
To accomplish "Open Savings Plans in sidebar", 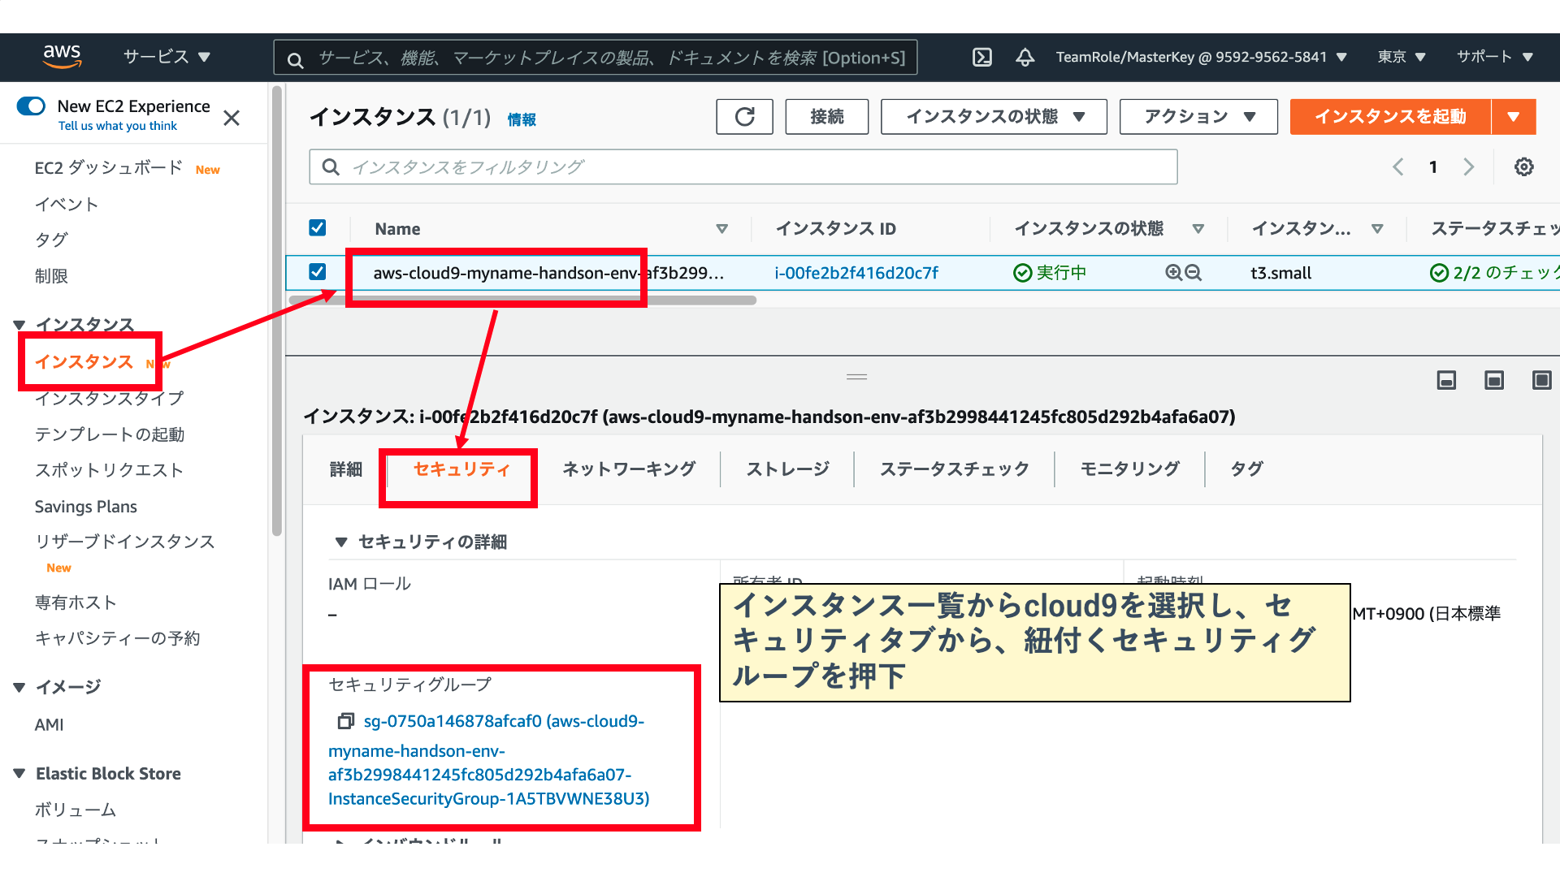I will coord(86,507).
